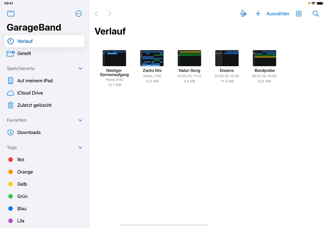Toggle the sidebar panel icon
Viewport: 328px width, 228px height.
[11, 14]
